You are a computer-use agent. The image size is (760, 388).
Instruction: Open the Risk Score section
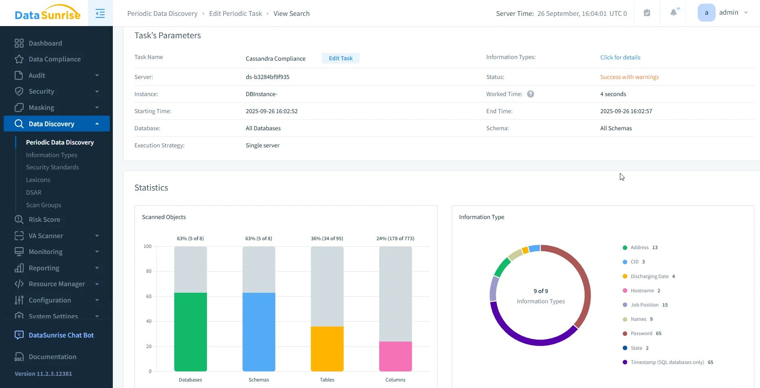pos(45,219)
